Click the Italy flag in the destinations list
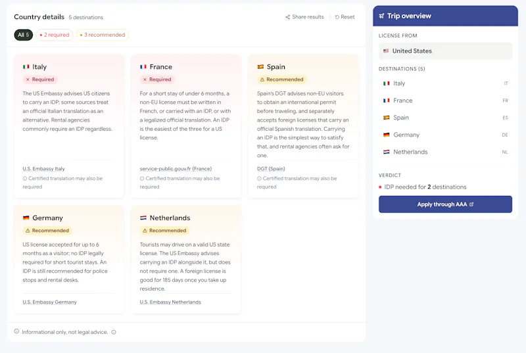This screenshot has height=353, width=526. pyautogui.click(x=387, y=83)
